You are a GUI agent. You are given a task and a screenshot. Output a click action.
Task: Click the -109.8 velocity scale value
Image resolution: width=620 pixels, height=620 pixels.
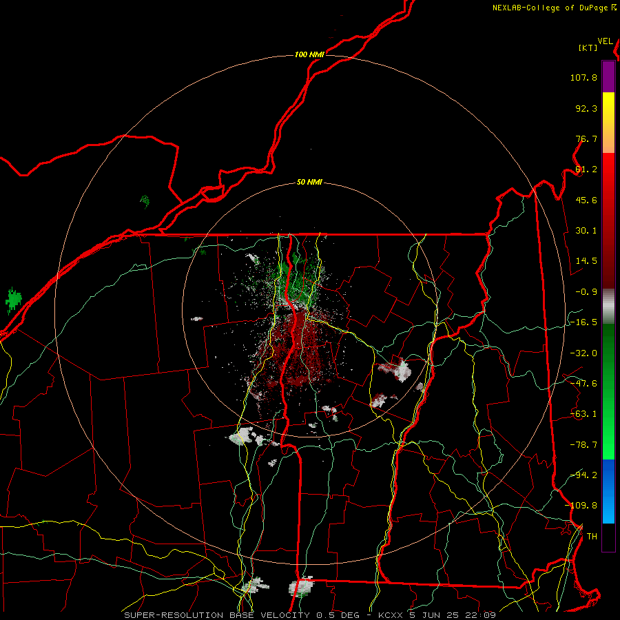coord(581,506)
